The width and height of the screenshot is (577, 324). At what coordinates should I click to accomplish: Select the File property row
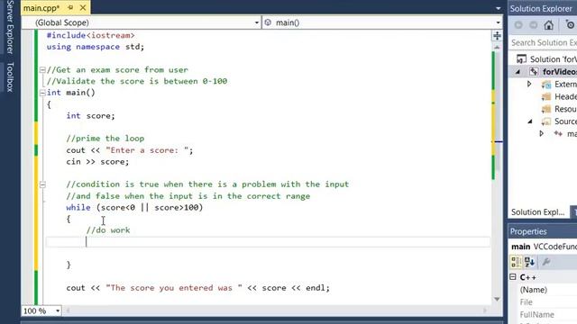[x=547, y=302]
